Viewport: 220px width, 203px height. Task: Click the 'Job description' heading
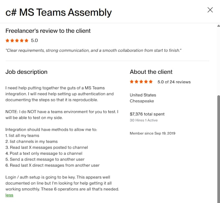tap(27, 72)
